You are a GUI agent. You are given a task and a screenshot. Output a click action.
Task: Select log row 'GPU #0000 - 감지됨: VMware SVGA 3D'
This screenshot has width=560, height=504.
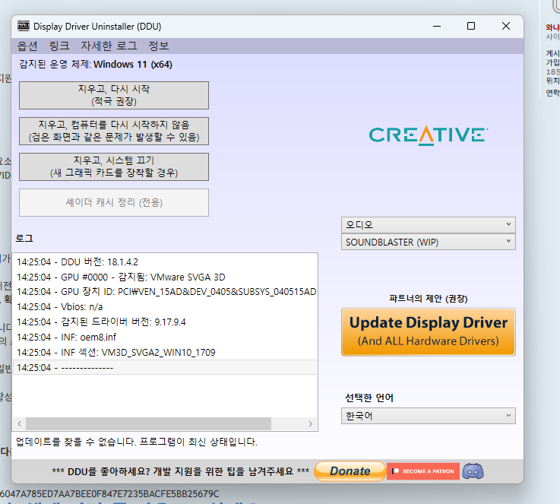pyautogui.click(x=165, y=277)
